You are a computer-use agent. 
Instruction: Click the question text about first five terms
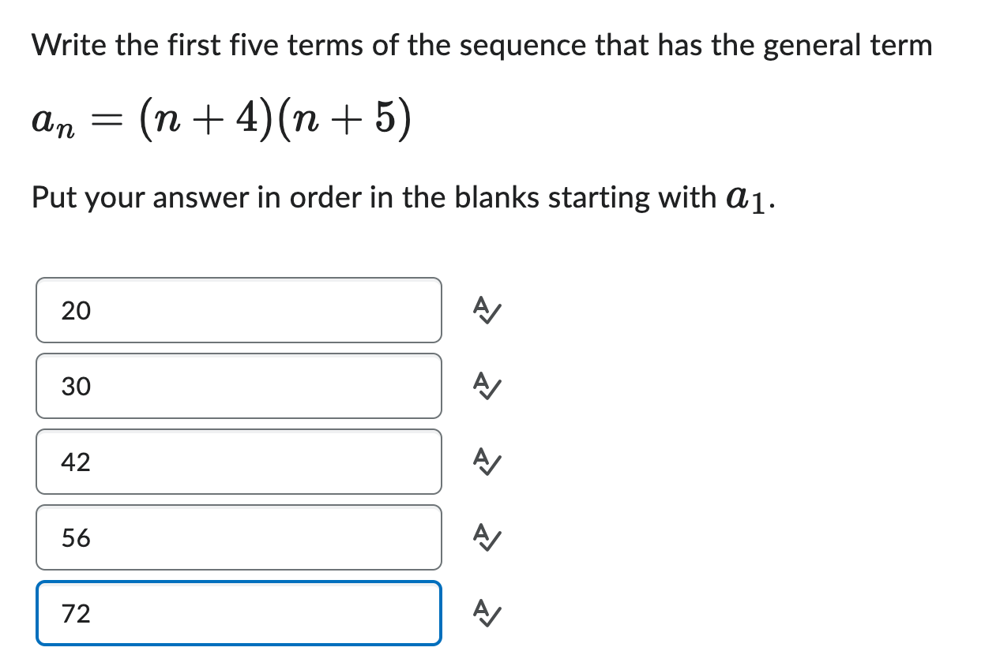(480, 45)
